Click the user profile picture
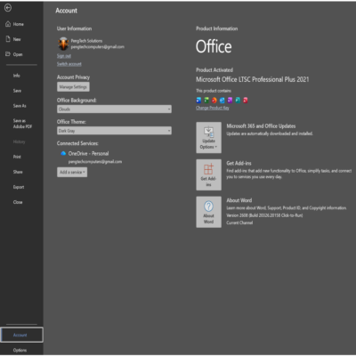356x356 pixels. pyautogui.click(x=63, y=44)
